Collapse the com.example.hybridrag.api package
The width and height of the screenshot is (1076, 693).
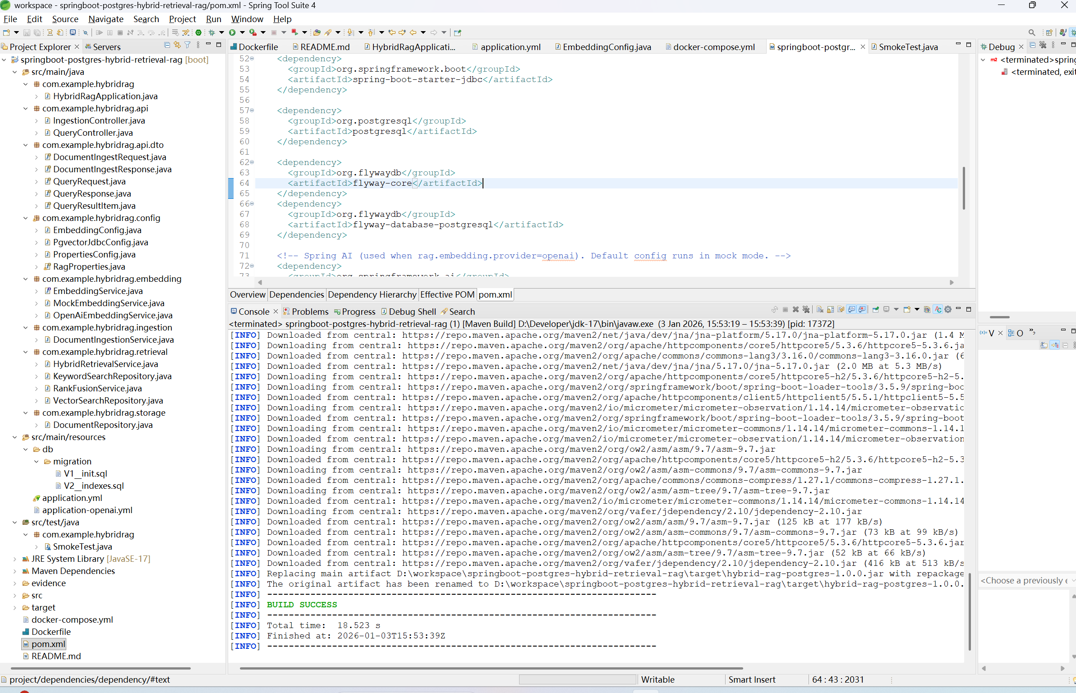pos(26,109)
